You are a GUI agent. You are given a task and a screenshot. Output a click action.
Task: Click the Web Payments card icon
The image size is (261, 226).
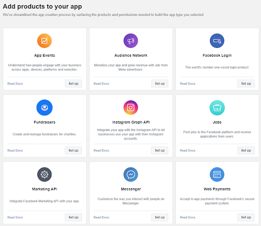(217, 174)
